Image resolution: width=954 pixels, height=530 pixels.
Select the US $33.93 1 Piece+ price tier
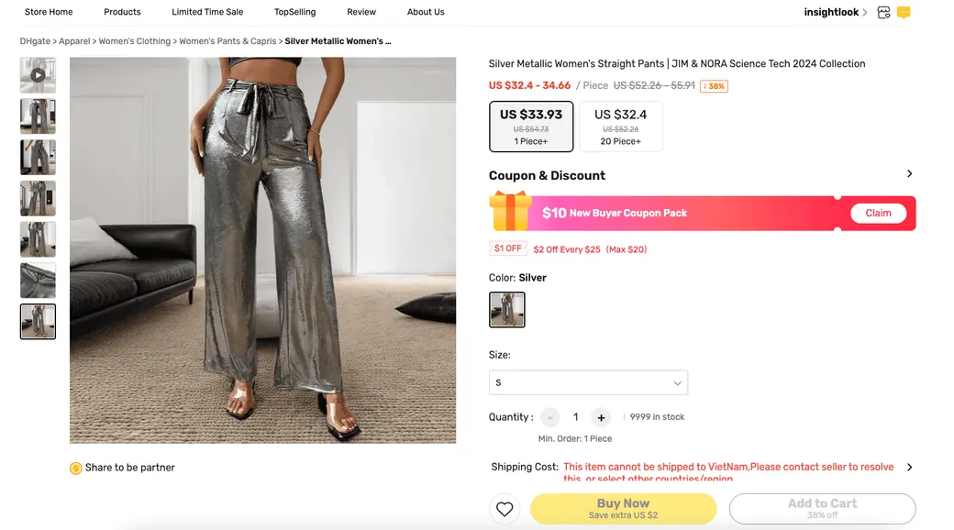(x=531, y=127)
